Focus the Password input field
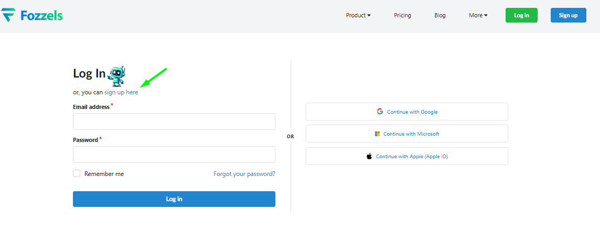Screen dimensions: 600x242 [x=174, y=155]
